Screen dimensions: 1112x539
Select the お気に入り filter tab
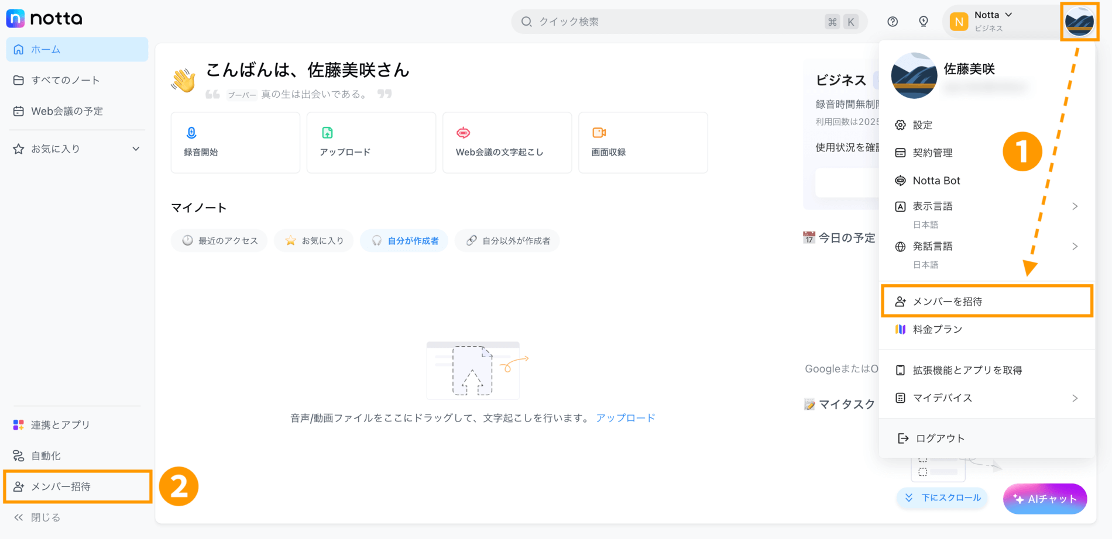point(314,241)
